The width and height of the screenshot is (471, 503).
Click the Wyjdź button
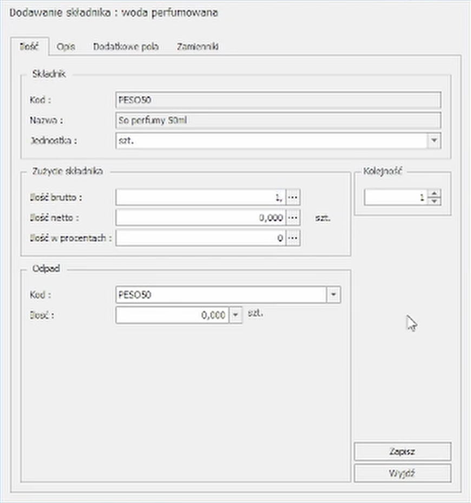(402, 473)
